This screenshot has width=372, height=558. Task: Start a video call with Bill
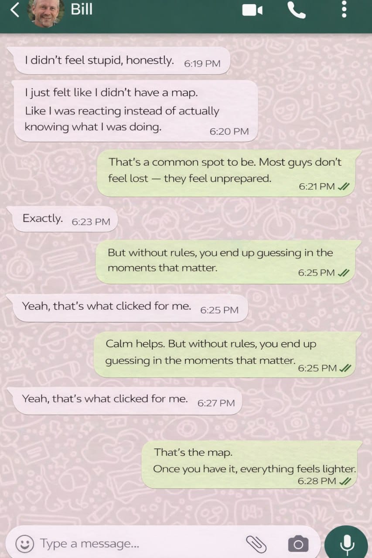pyautogui.click(x=253, y=10)
